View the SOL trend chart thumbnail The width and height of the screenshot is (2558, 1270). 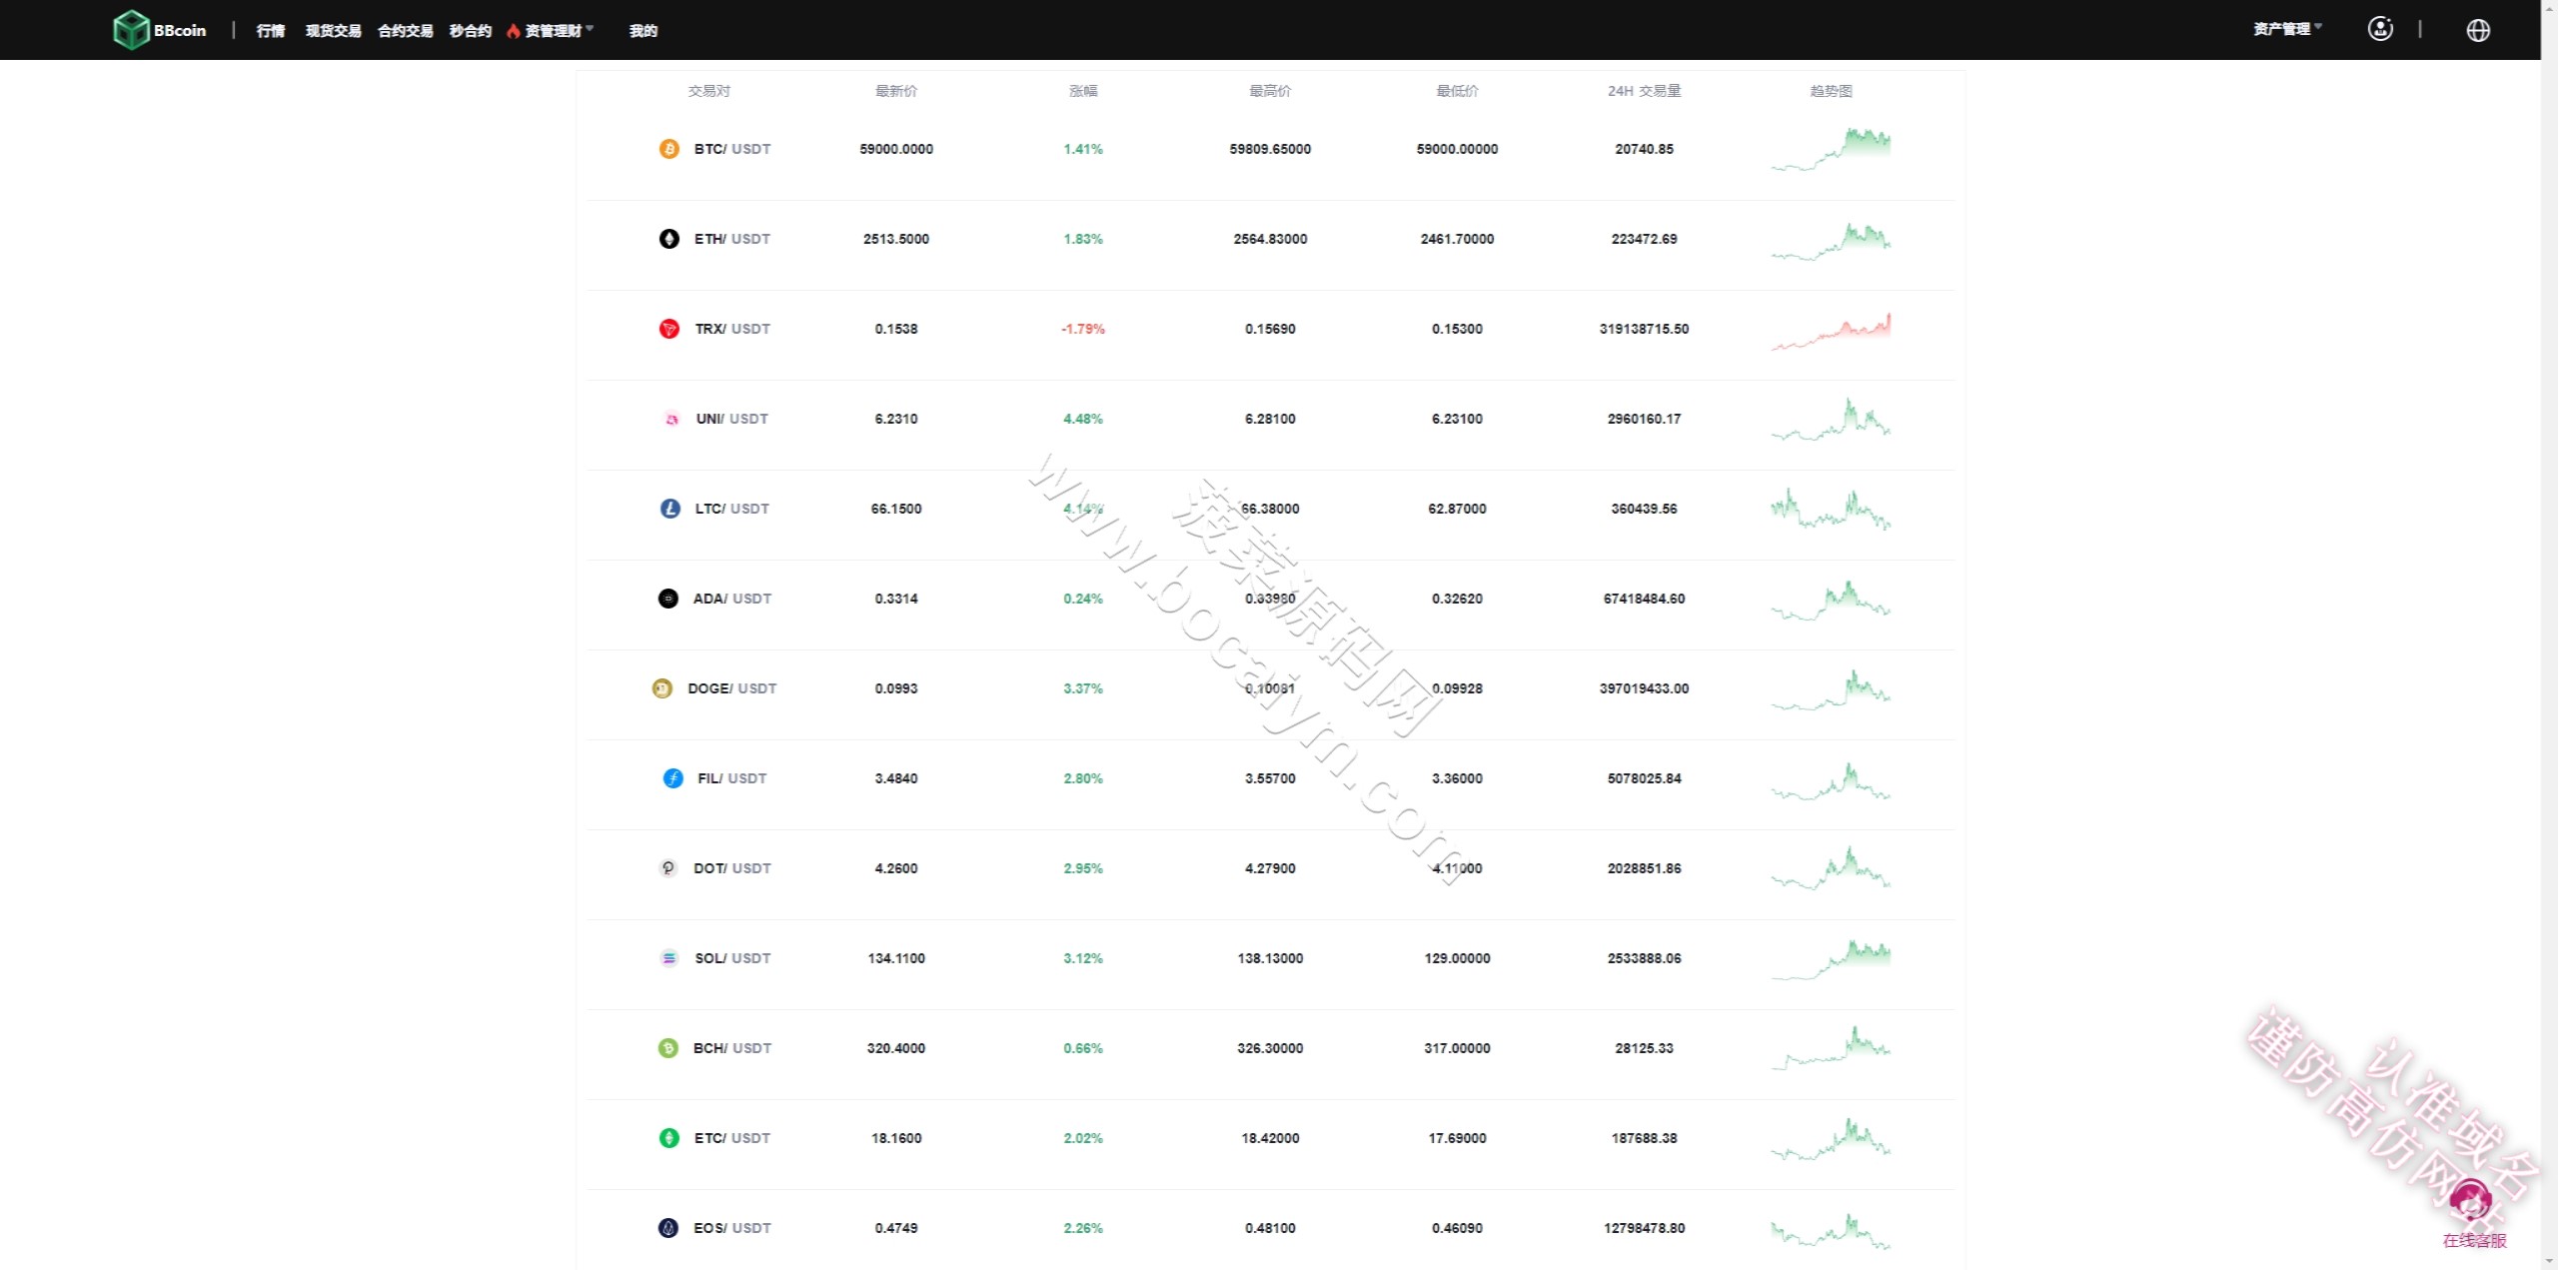click(x=1831, y=959)
